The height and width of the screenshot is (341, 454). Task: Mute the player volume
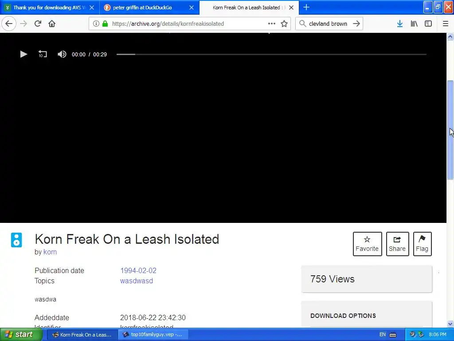(62, 54)
